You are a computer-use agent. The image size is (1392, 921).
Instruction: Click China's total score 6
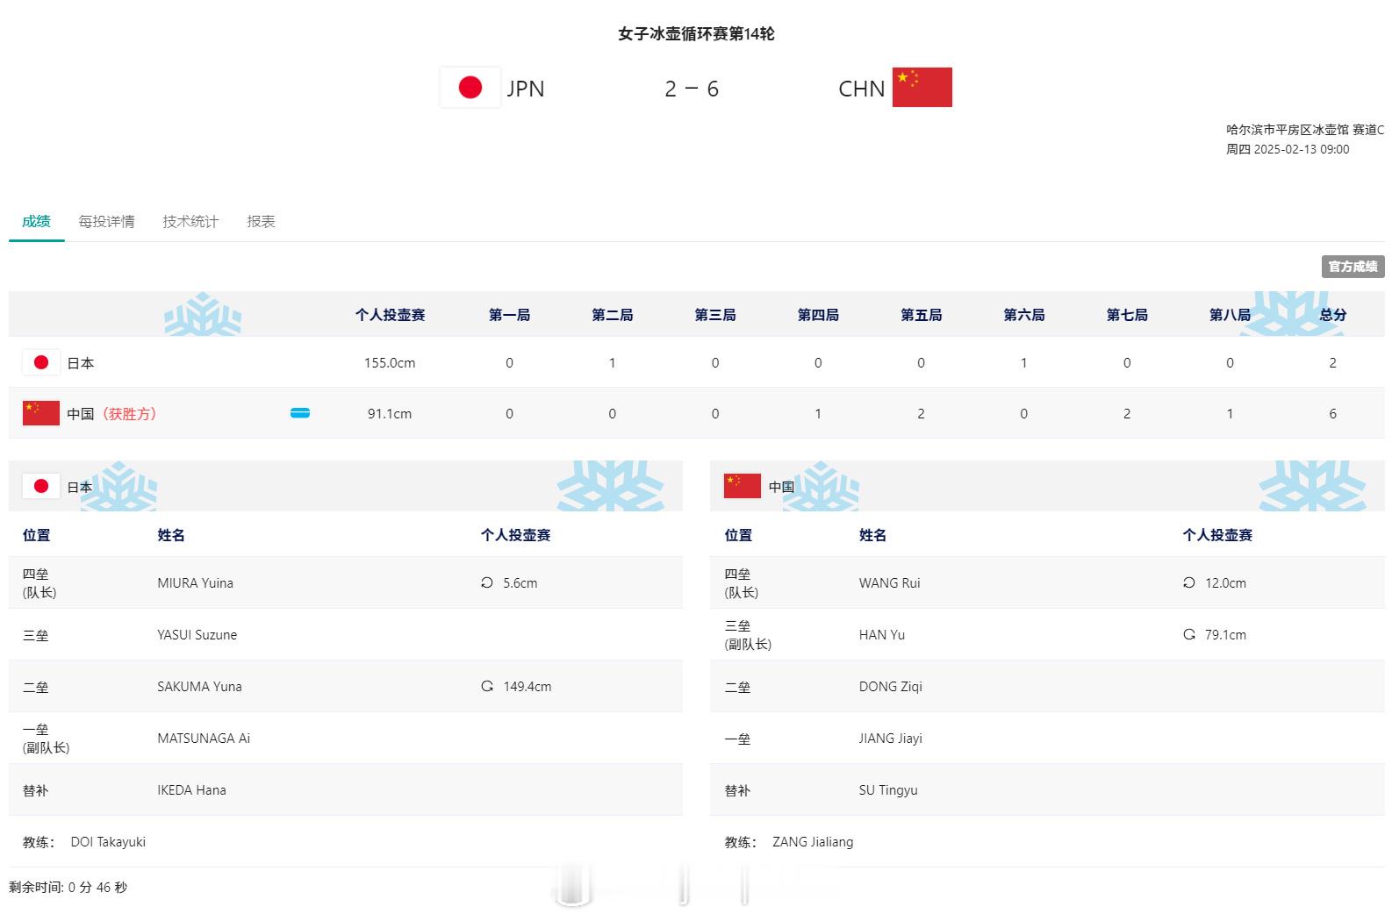(x=1332, y=414)
